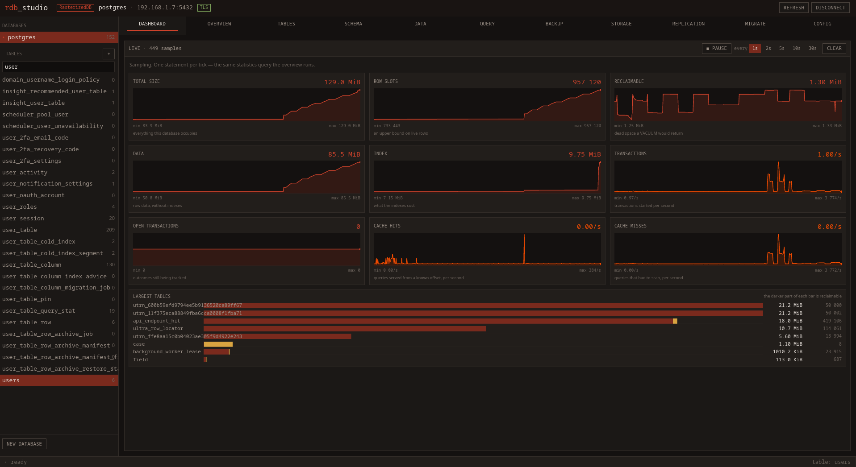Set sampling interval to 10s

(x=797, y=48)
